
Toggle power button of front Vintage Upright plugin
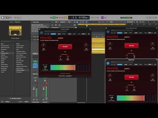pos(41,32)
